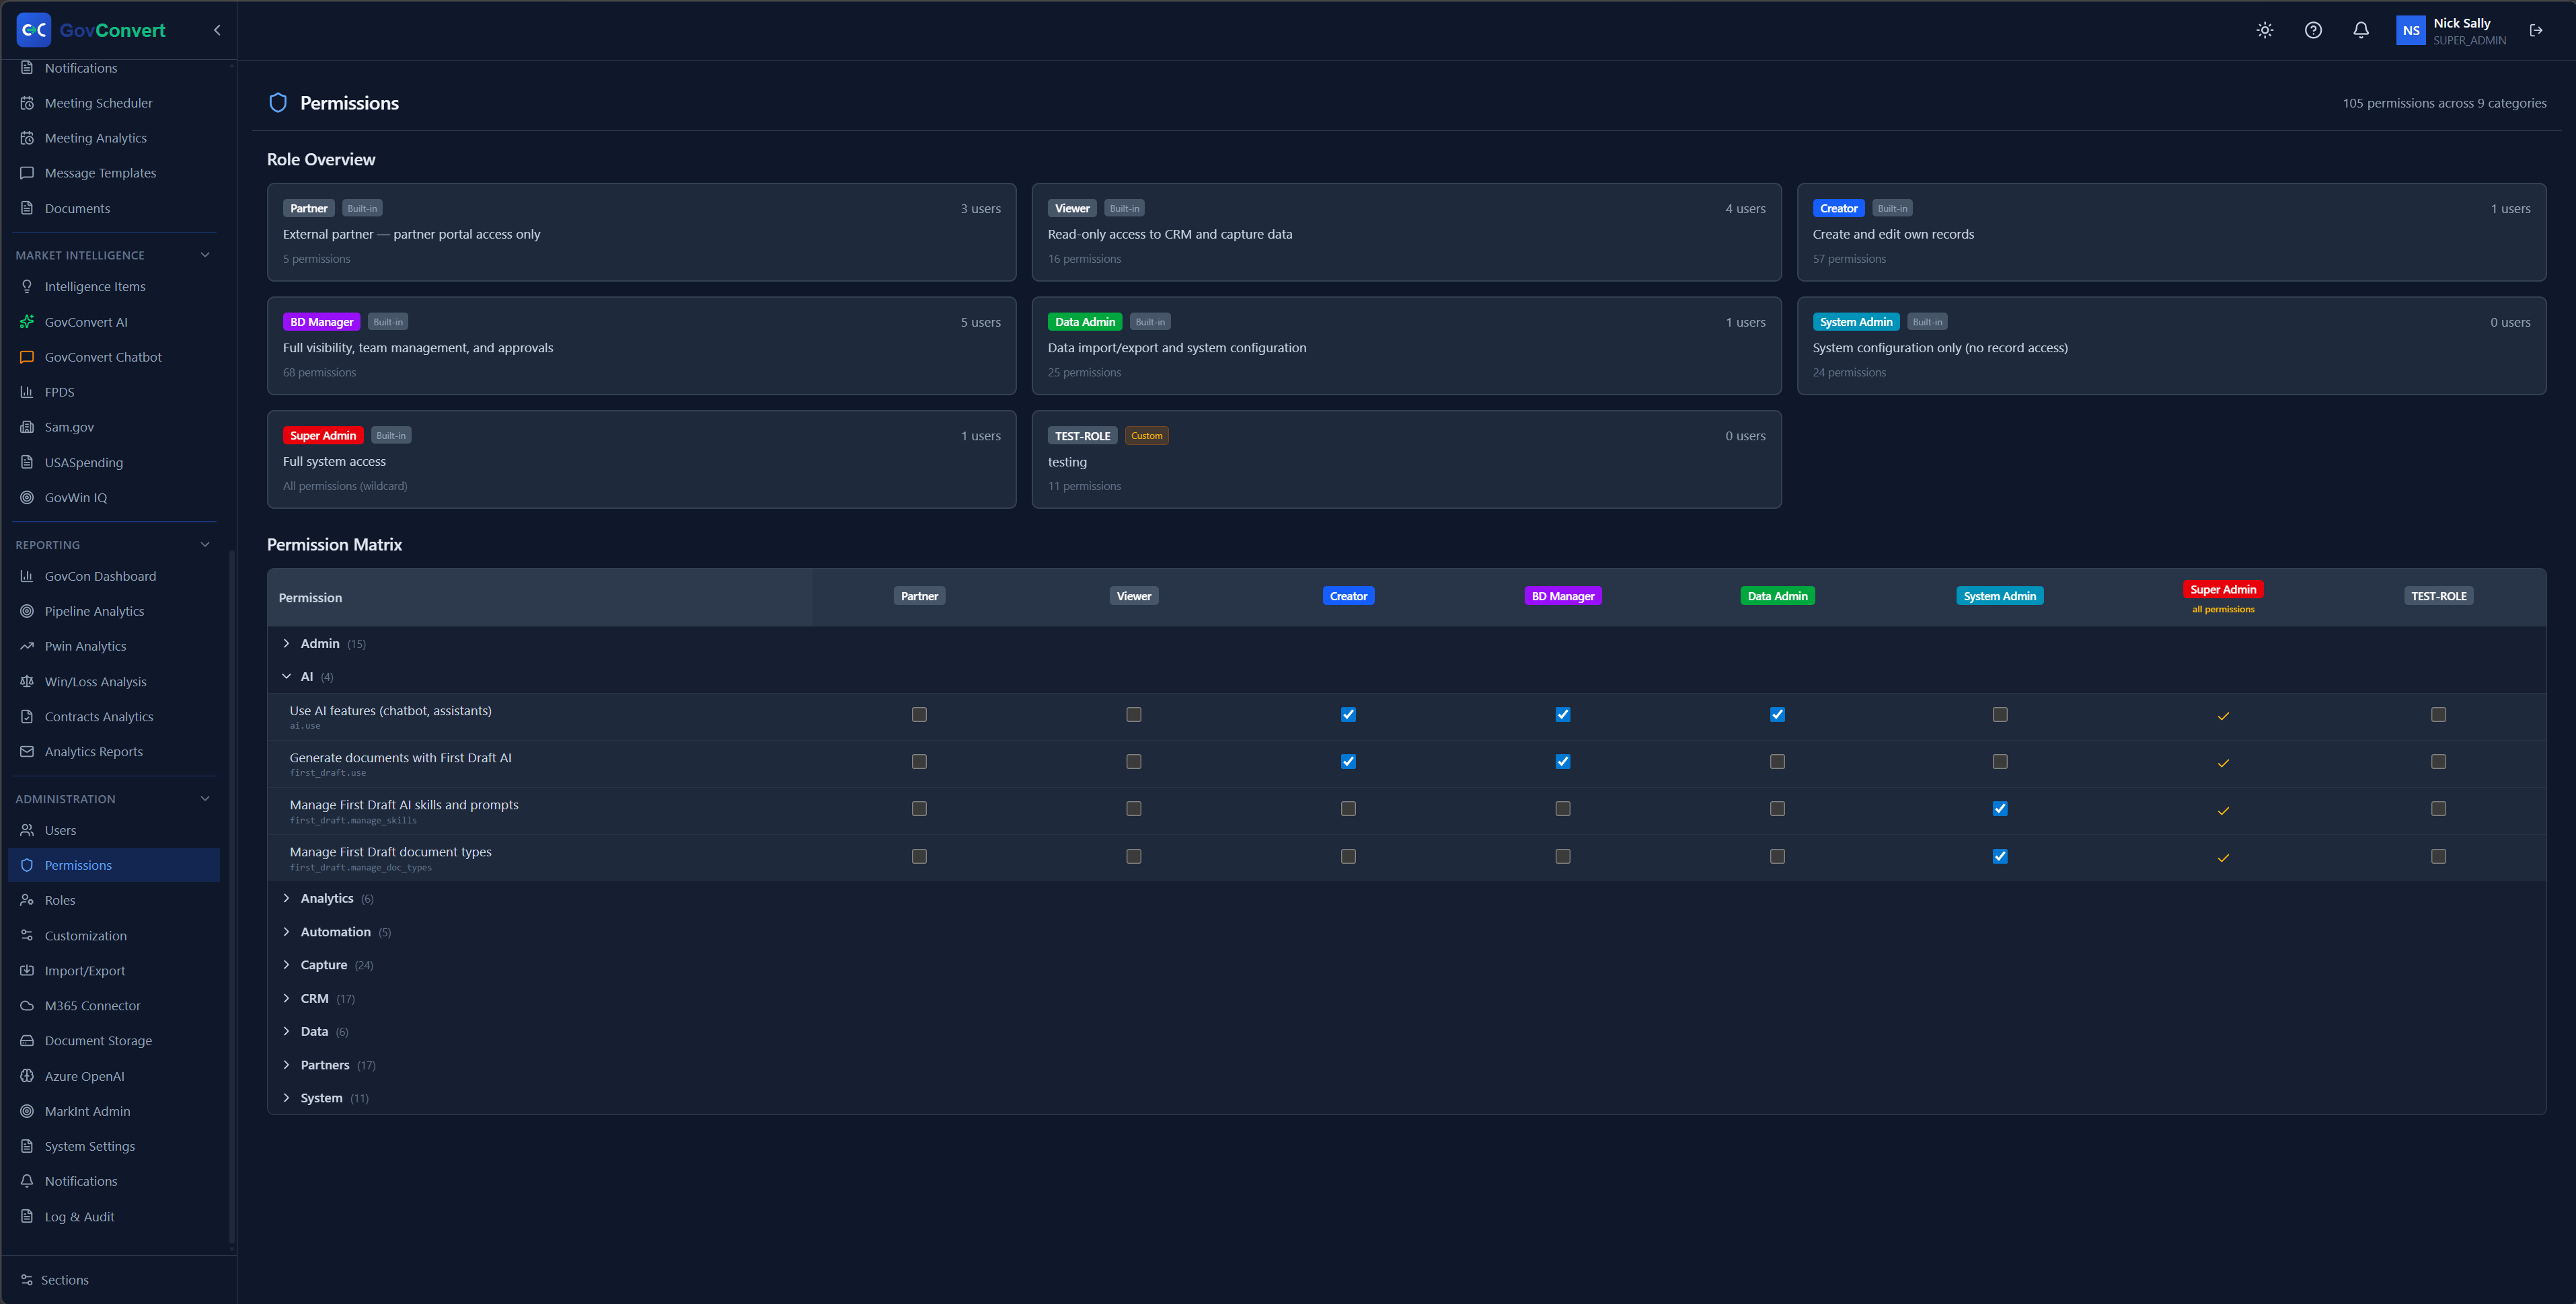
Task: Click the Sections sliders icon at bottom
Action: tap(27, 1280)
